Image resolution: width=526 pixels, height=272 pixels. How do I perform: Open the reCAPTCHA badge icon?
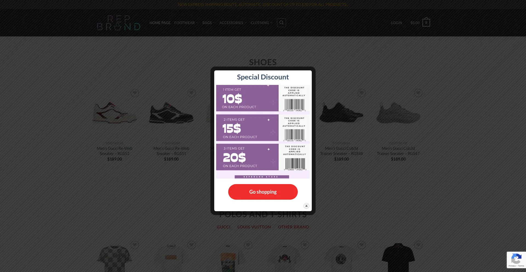click(x=516, y=259)
